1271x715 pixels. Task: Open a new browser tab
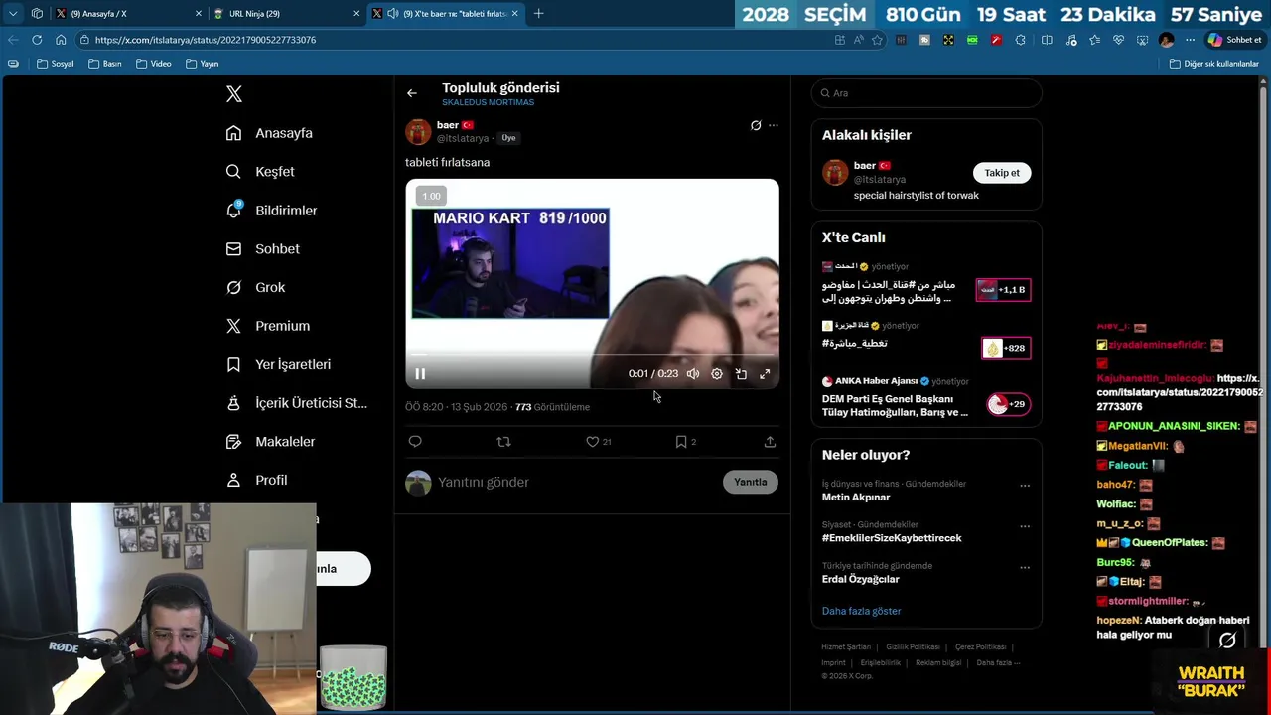point(538,13)
